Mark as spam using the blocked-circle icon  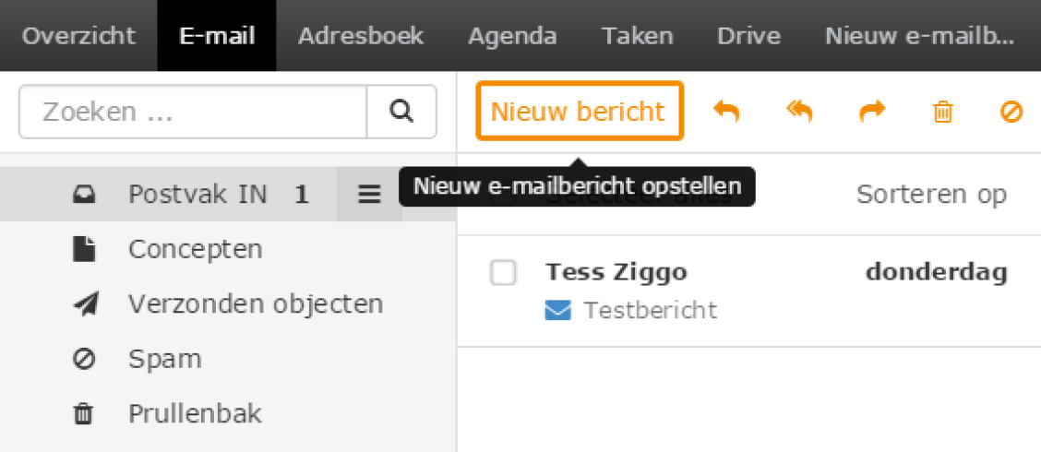click(x=1011, y=112)
